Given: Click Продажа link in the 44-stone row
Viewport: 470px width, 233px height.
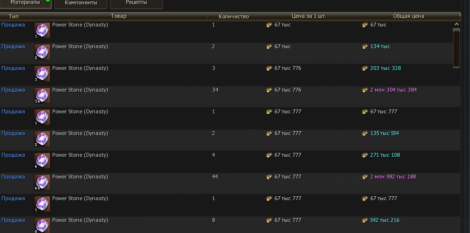Looking at the screenshot, I should click(x=13, y=177).
